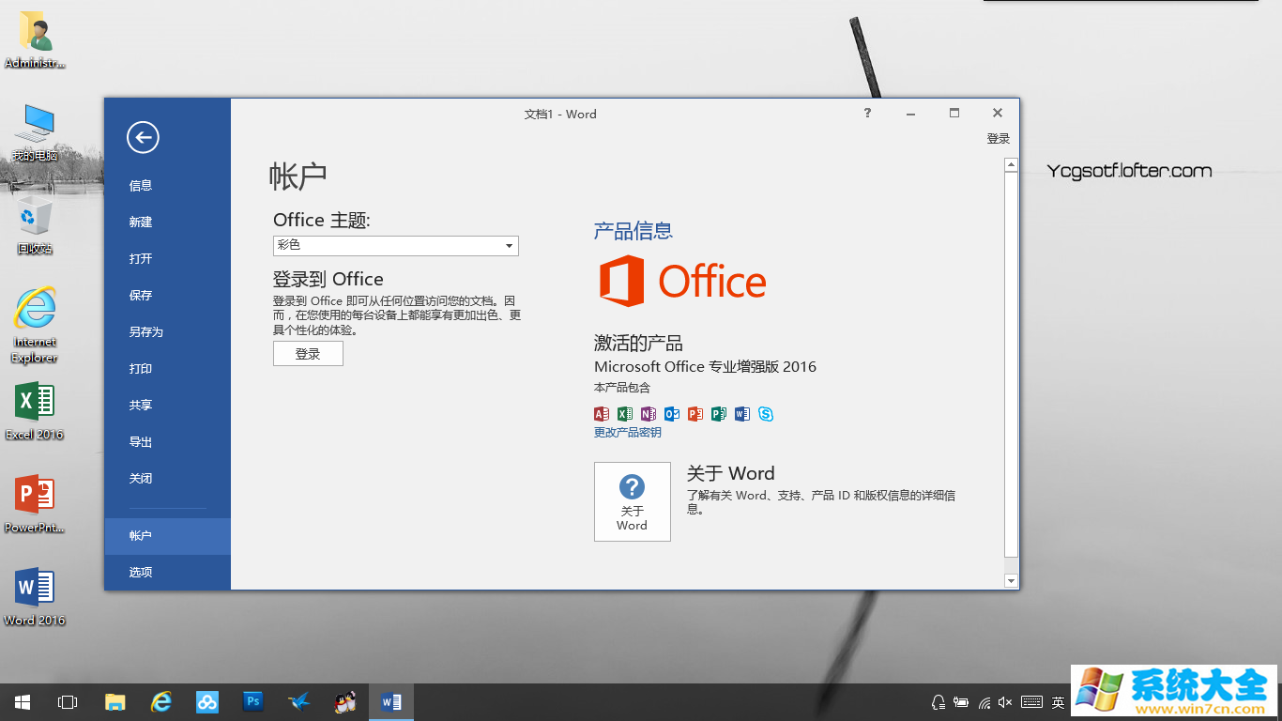Select the Administrator folder on desktop

[36, 40]
